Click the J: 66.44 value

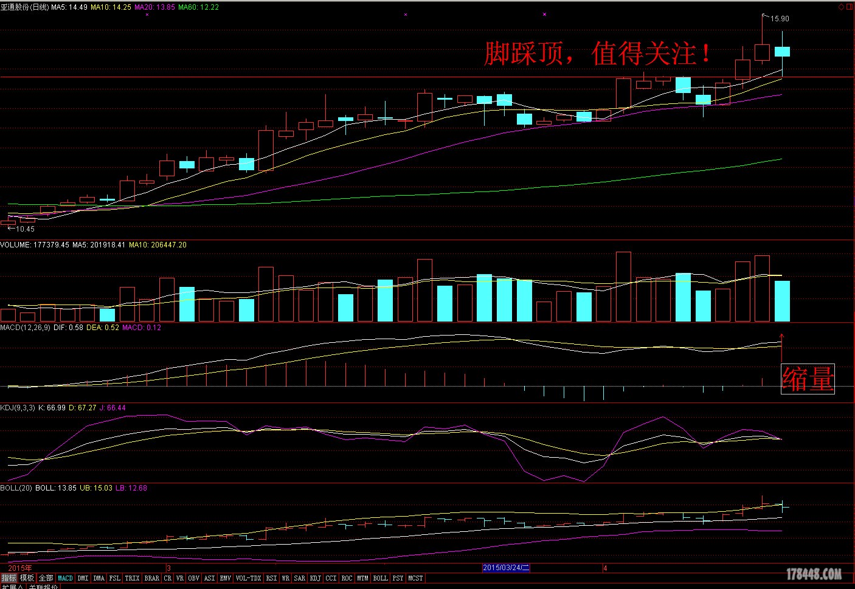click(x=112, y=408)
